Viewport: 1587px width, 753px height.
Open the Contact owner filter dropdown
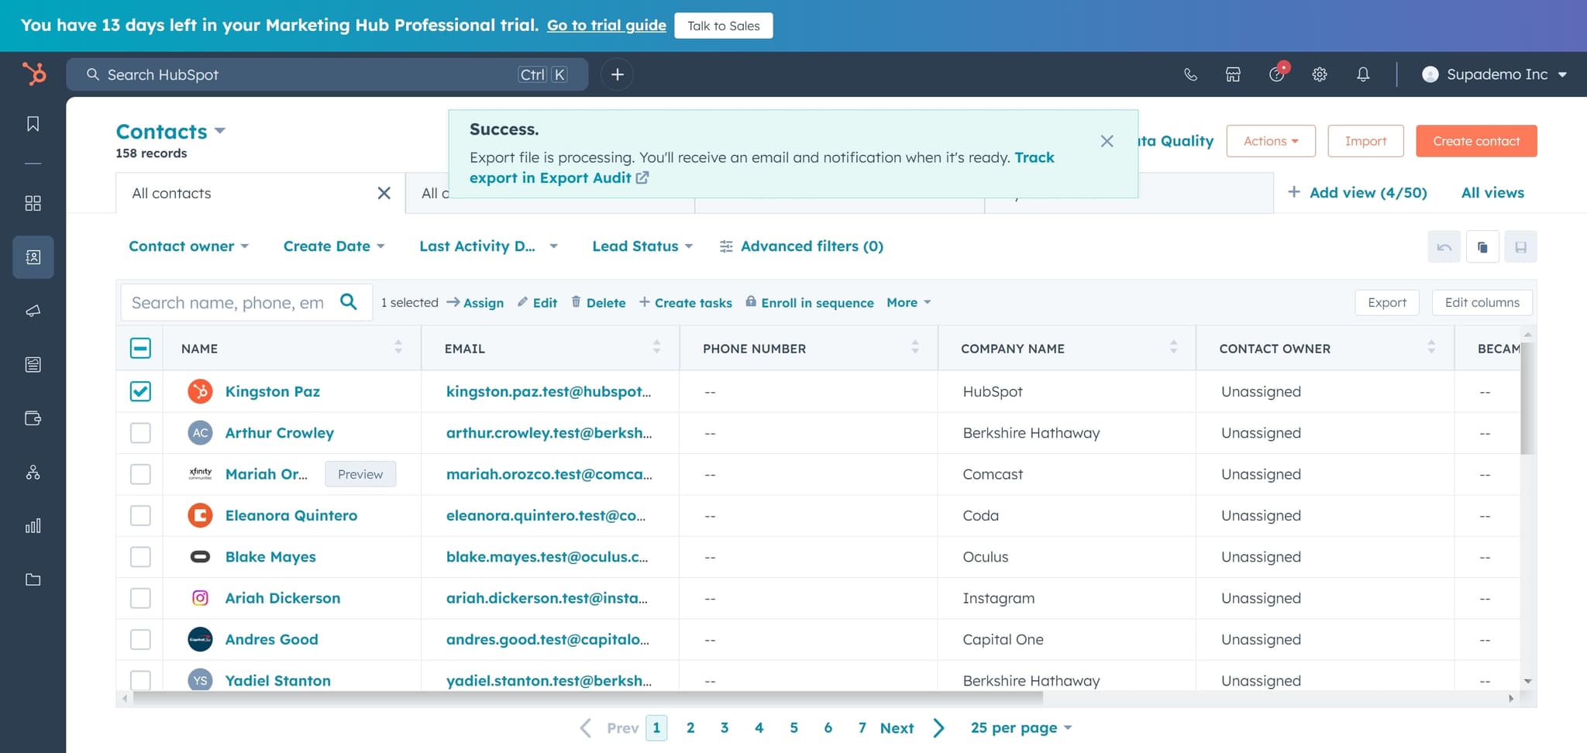pos(188,246)
